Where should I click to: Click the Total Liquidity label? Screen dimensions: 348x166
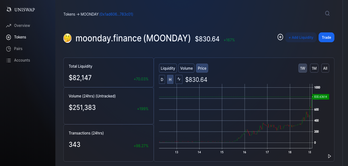pyautogui.click(x=80, y=66)
